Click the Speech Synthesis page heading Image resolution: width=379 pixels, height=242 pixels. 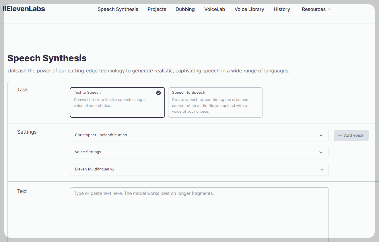[47, 58]
